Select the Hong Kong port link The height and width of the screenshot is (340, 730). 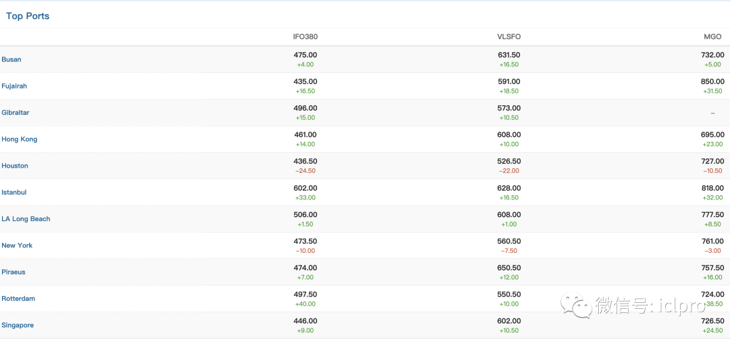[20, 139]
